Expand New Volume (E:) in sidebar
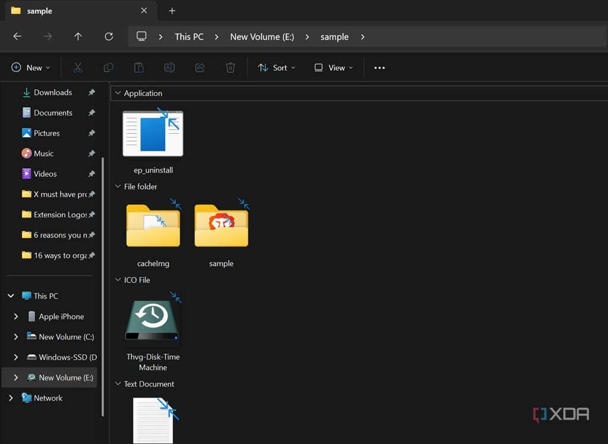 click(16, 377)
